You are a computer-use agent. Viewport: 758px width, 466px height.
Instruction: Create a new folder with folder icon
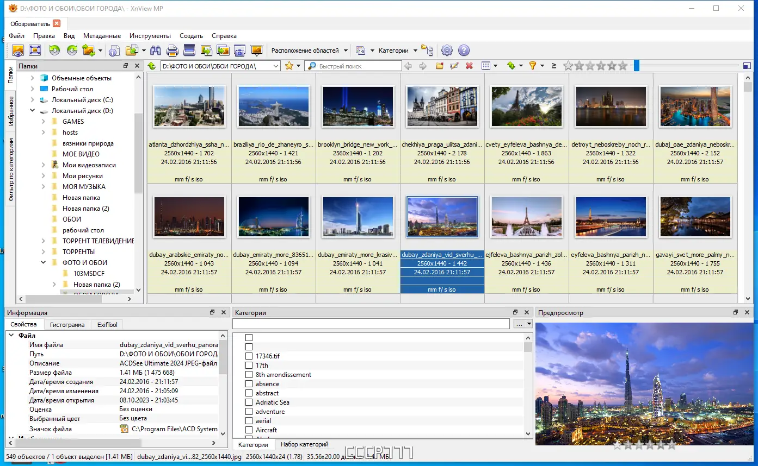click(x=440, y=66)
